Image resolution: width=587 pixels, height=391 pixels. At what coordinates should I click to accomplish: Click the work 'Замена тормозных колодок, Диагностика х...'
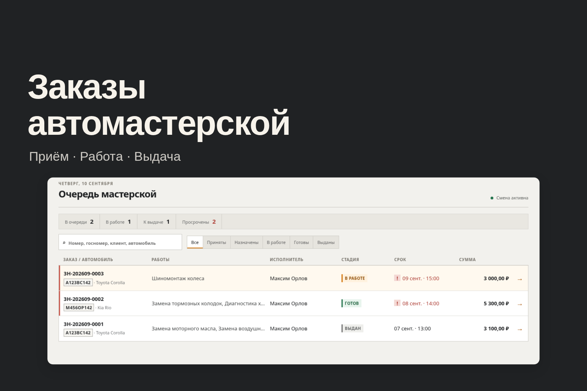[x=208, y=304]
